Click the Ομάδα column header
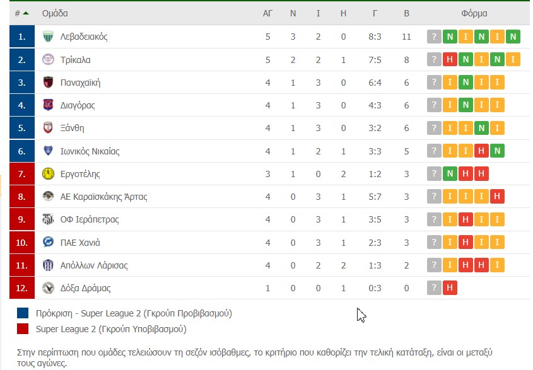Screen dimensions: 533x370 point(55,13)
